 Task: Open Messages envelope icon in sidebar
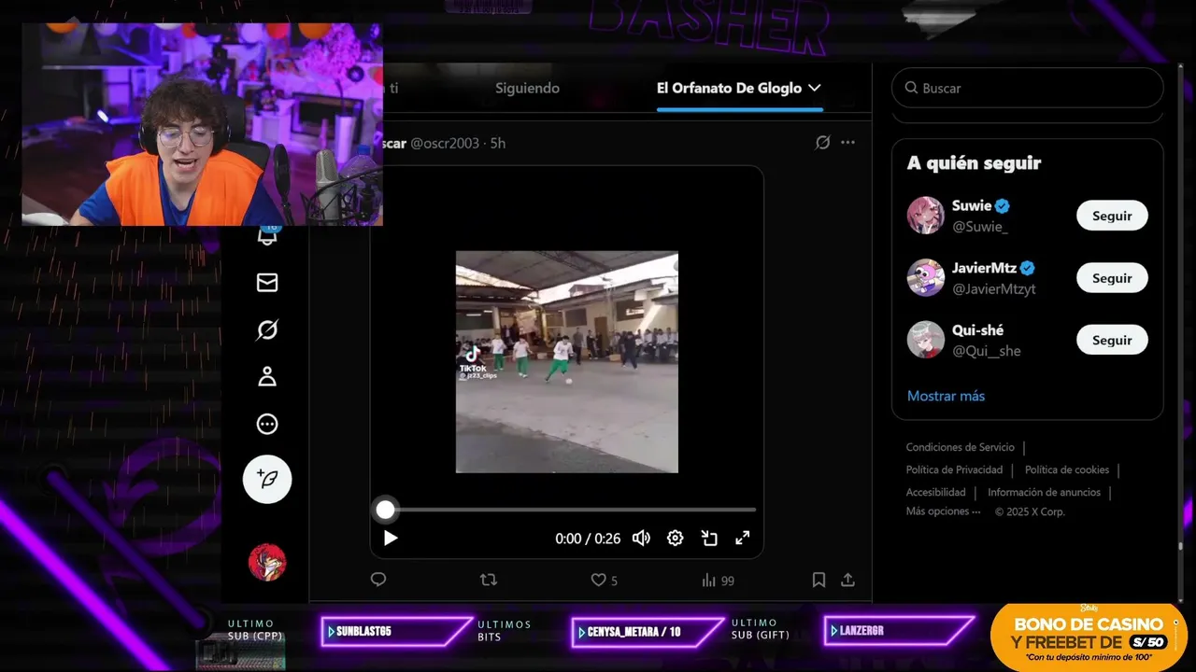pos(267,282)
